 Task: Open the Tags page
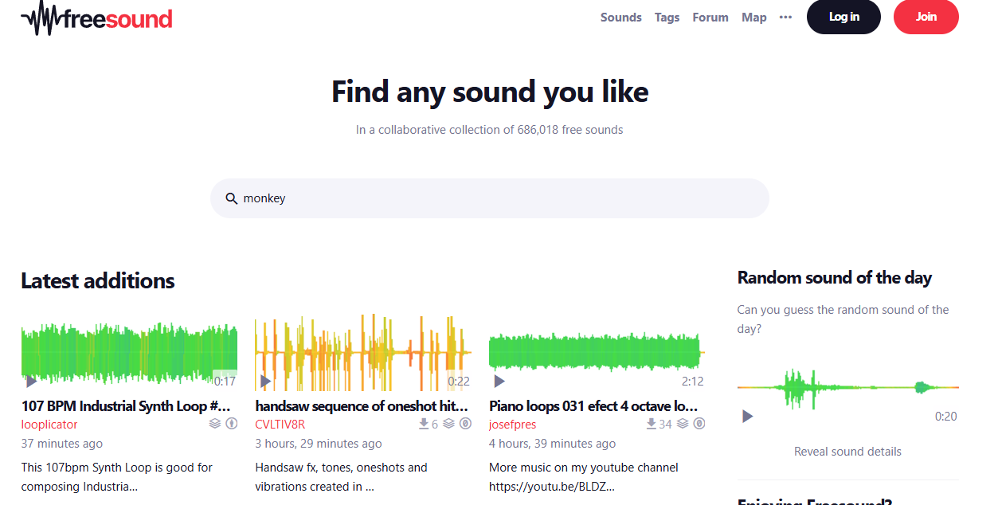[x=667, y=18]
